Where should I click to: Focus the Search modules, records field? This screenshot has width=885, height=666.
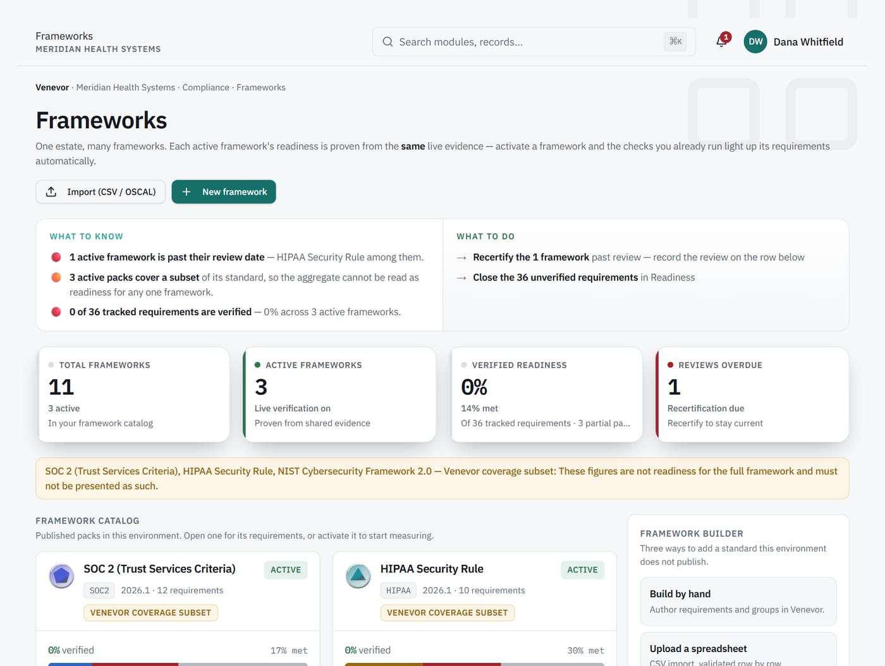pos(534,42)
